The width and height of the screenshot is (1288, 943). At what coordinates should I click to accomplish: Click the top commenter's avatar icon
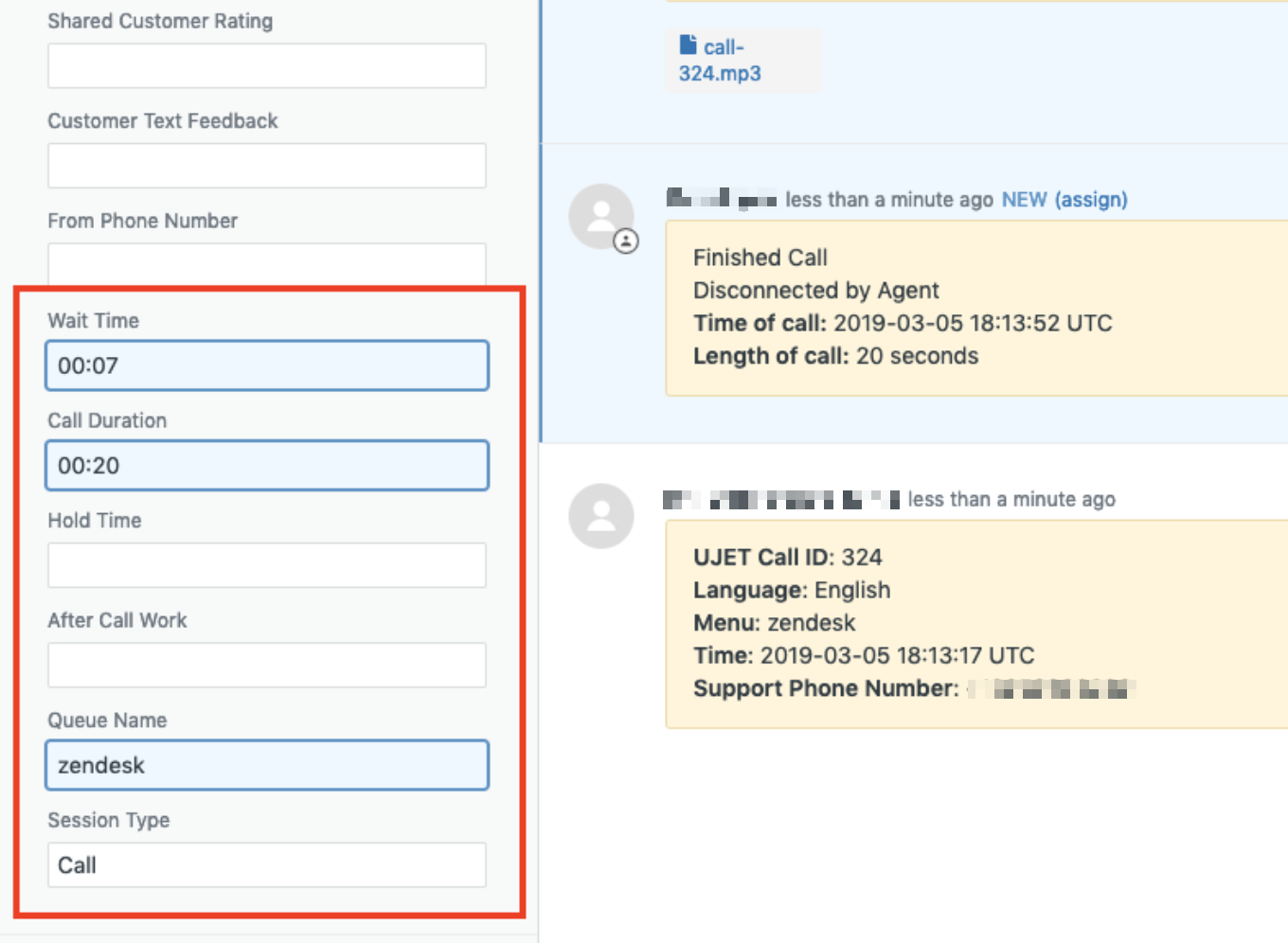click(x=600, y=216)
